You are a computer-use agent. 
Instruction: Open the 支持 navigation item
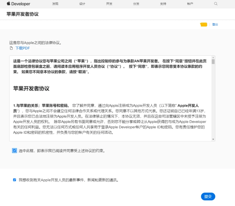point(163,4)
